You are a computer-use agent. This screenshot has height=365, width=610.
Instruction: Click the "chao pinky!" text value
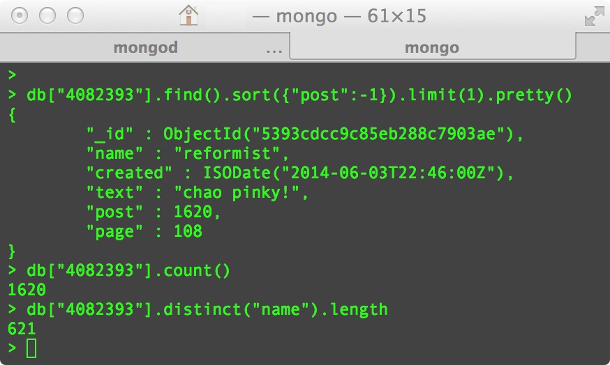pos(237,192)
